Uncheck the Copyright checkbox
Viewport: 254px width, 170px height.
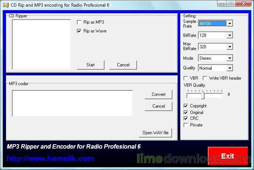[x=186, y=106]
